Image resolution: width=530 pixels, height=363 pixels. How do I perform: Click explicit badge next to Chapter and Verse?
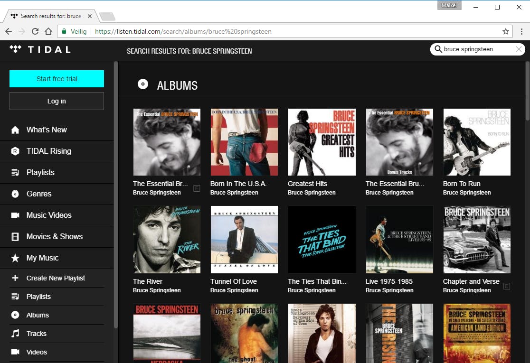507,286
